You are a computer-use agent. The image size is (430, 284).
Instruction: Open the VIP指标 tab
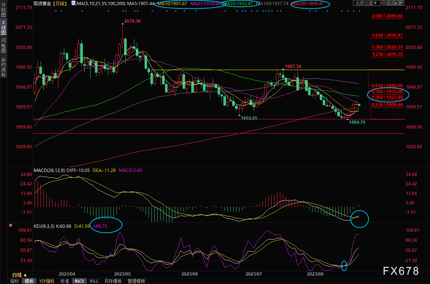47,281
